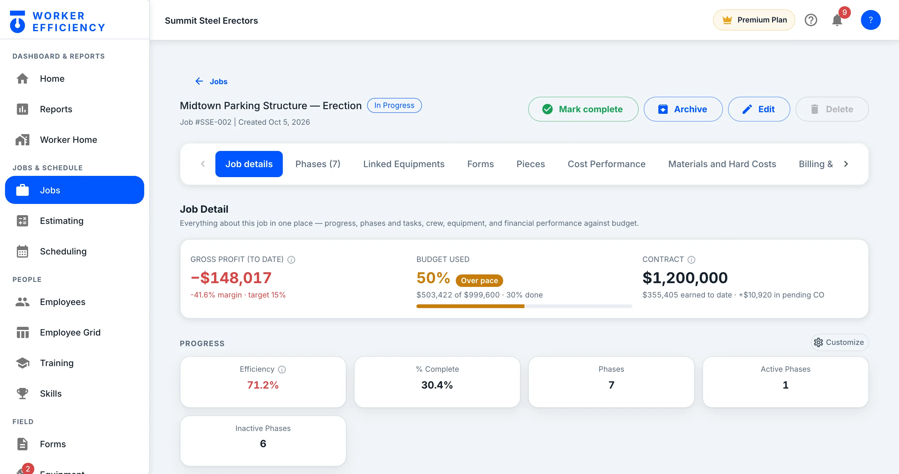Click the Over pace badge

pyautogui.click(x=479, y=280)
